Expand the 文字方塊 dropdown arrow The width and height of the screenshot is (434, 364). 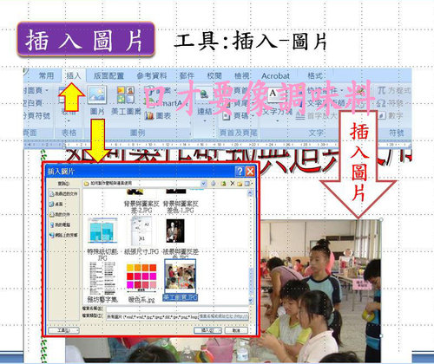(277, 120)
